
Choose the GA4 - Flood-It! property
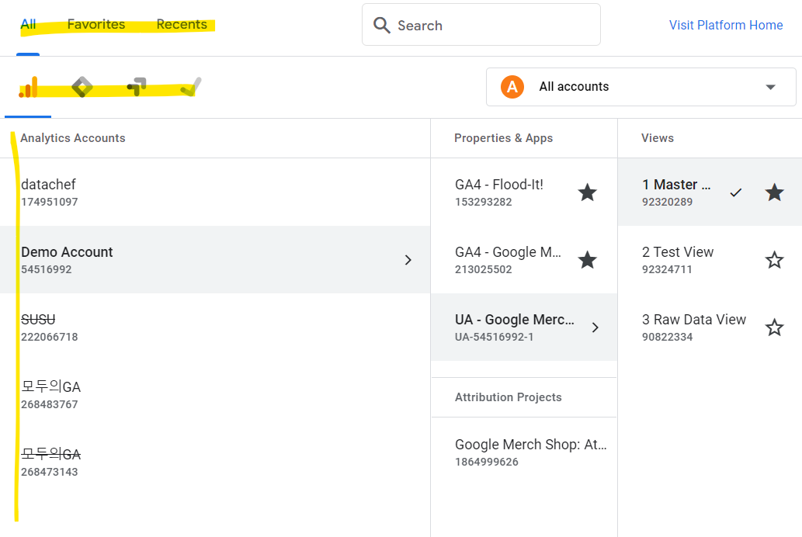click(x=524, y=192)
